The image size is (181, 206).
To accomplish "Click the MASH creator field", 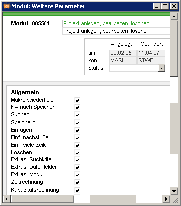I will click(x=123, y=60).
